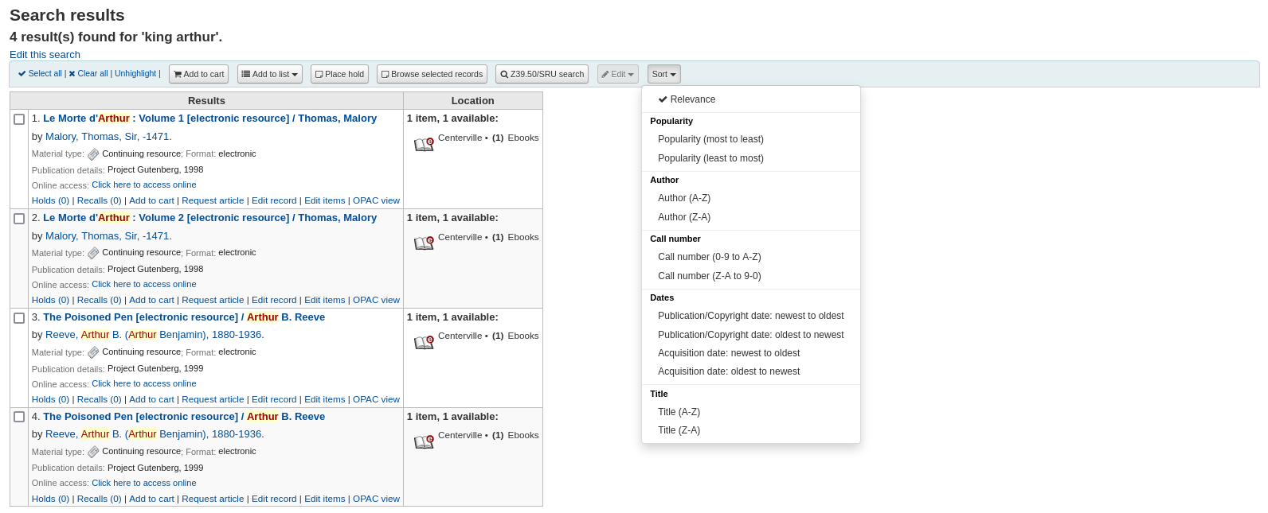The height and width of the screenshot is (513, 1268).
Task: Choose Title (Z-A) sort option
Action: (x=679, y=430)
